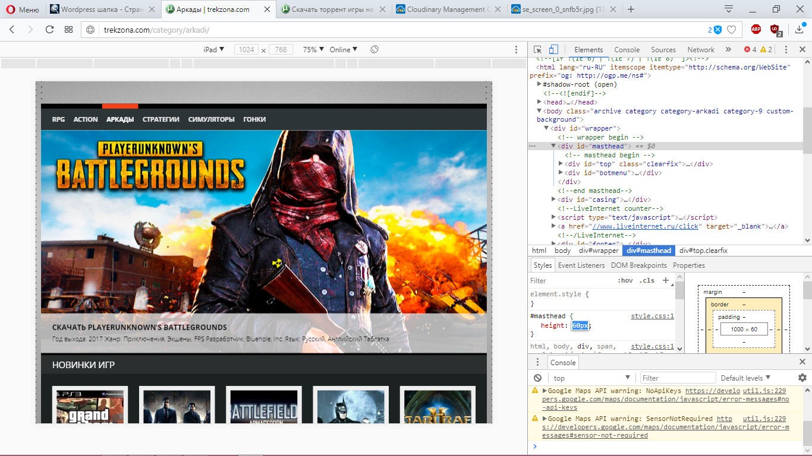Click the bookmark heart icon in address bar
Image resolution: width=812 pixels, height=456 pixels.
click(x=732, y=30)
